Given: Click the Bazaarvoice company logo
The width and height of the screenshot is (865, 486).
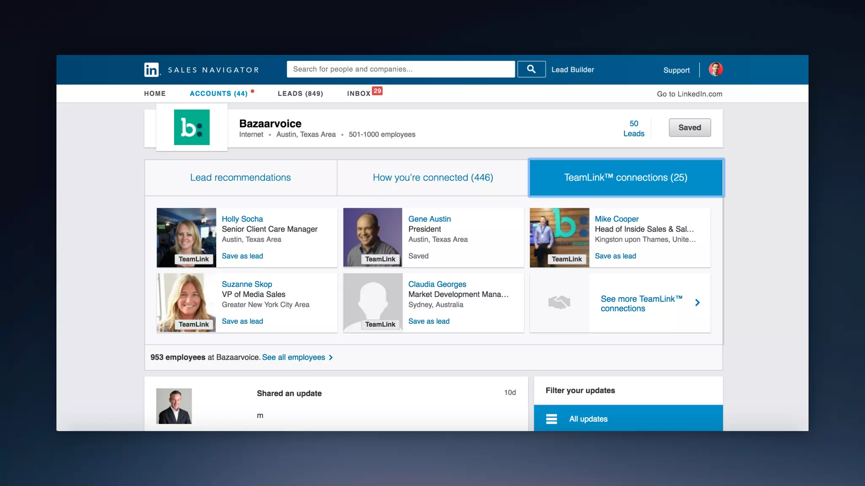Looking at the screenshot, I should point(192,127).
